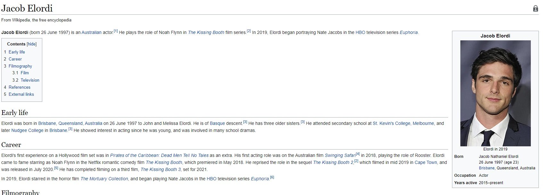Screen dimensions: 543x195
Task: Jump to References in Contents
Action: point(20,87)
